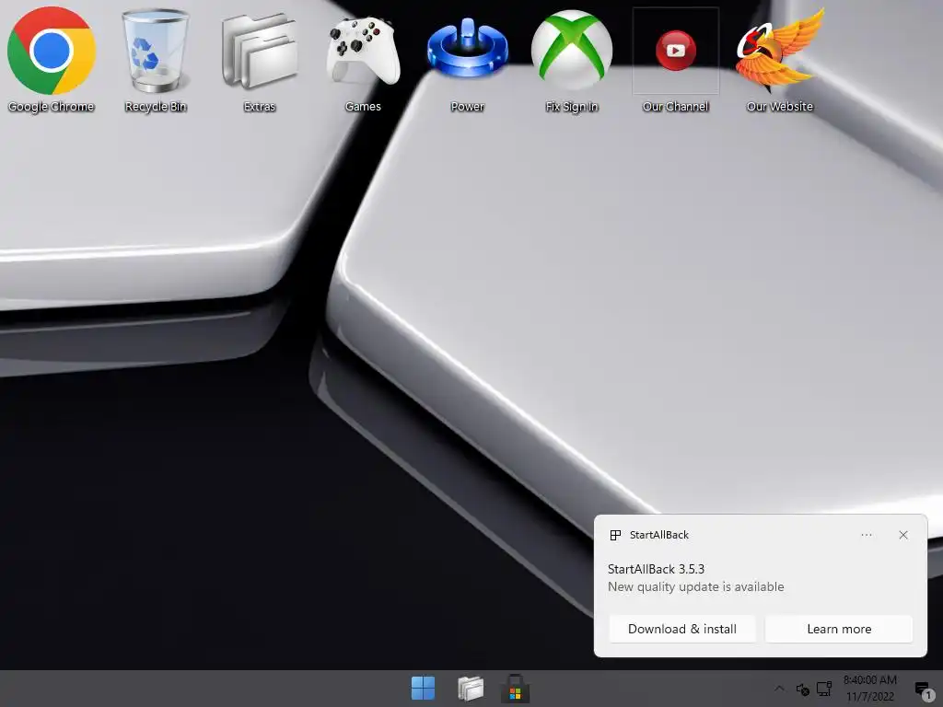Dismiss the StartAllBack notification
The image size is (943, 707).
pos(903,535)
